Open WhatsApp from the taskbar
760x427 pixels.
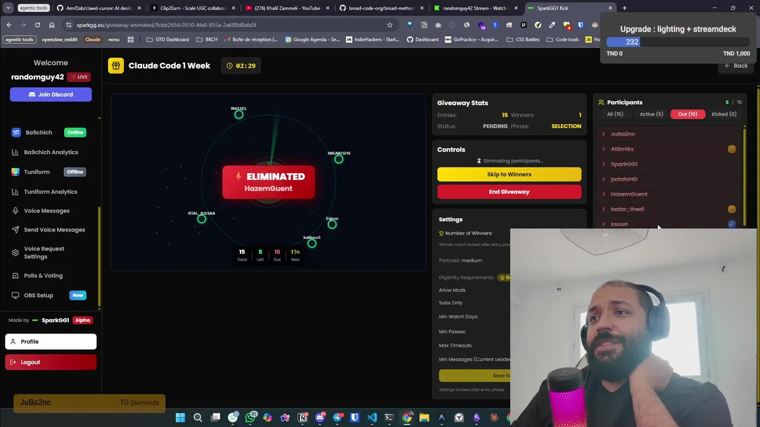[x=251, y=418]
